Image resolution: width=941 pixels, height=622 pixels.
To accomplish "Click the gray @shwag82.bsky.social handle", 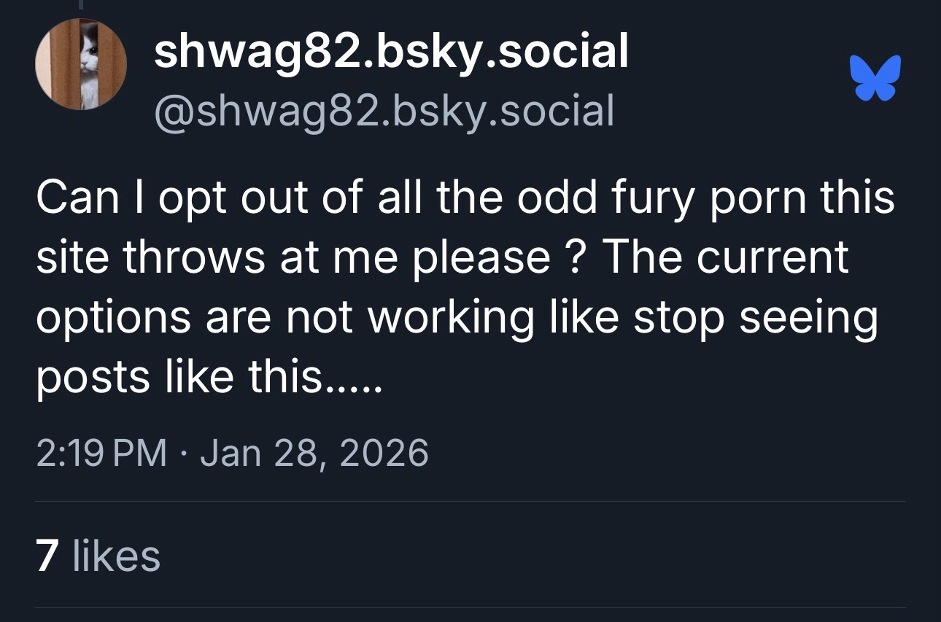I will coord(384,111).
